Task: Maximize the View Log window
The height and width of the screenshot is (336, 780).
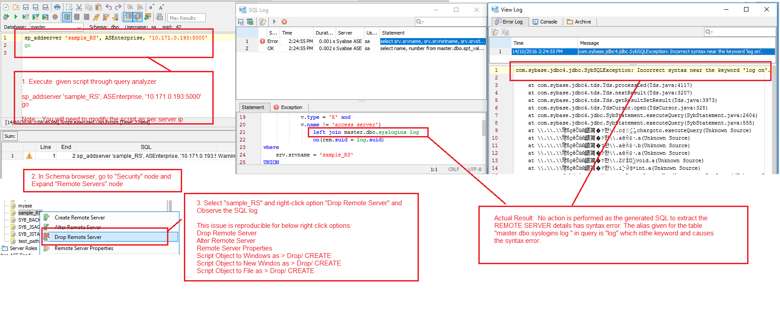Action: 746,9
